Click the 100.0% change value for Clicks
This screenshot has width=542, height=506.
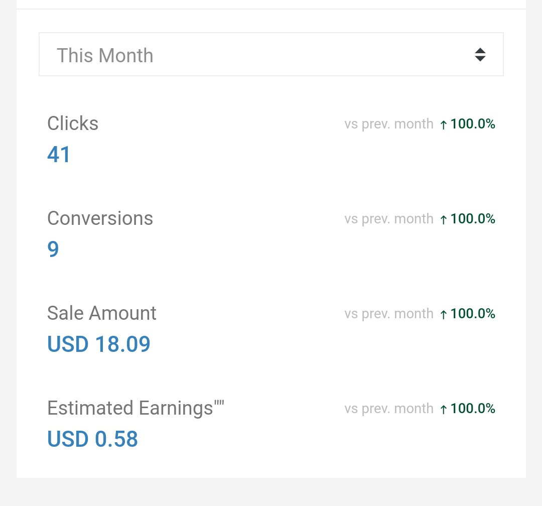[x=473, y=124]
